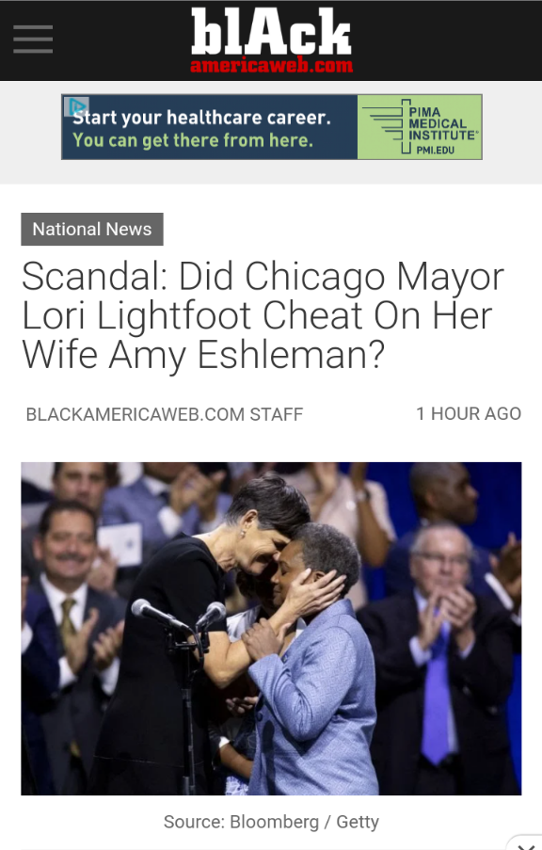Click the 'Source: Bloomberg / Getty' caption

click(271, 822)
